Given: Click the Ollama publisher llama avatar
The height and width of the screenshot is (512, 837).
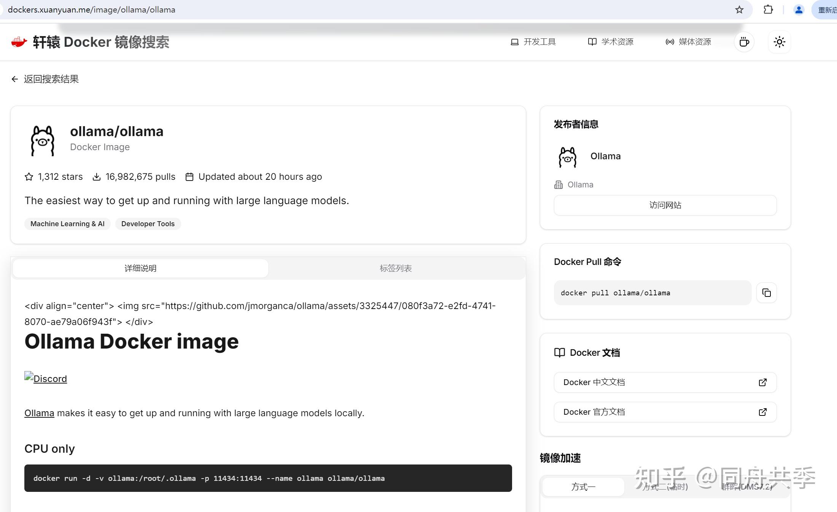Looking at the screenshot, I should [x=567, y=157].
